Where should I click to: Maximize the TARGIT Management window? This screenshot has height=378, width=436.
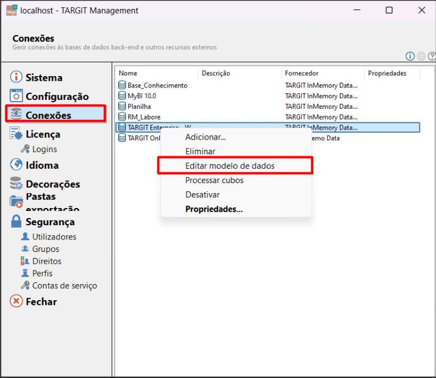click(x=389, y=10)
